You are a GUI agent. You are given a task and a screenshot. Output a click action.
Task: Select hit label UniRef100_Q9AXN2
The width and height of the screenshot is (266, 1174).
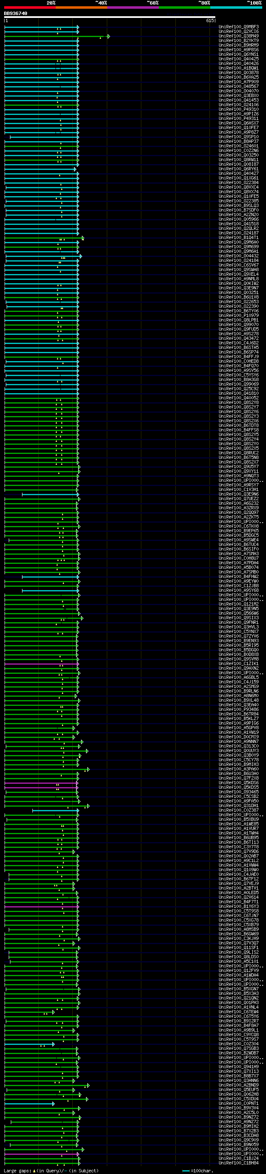[x=239, y=668]
